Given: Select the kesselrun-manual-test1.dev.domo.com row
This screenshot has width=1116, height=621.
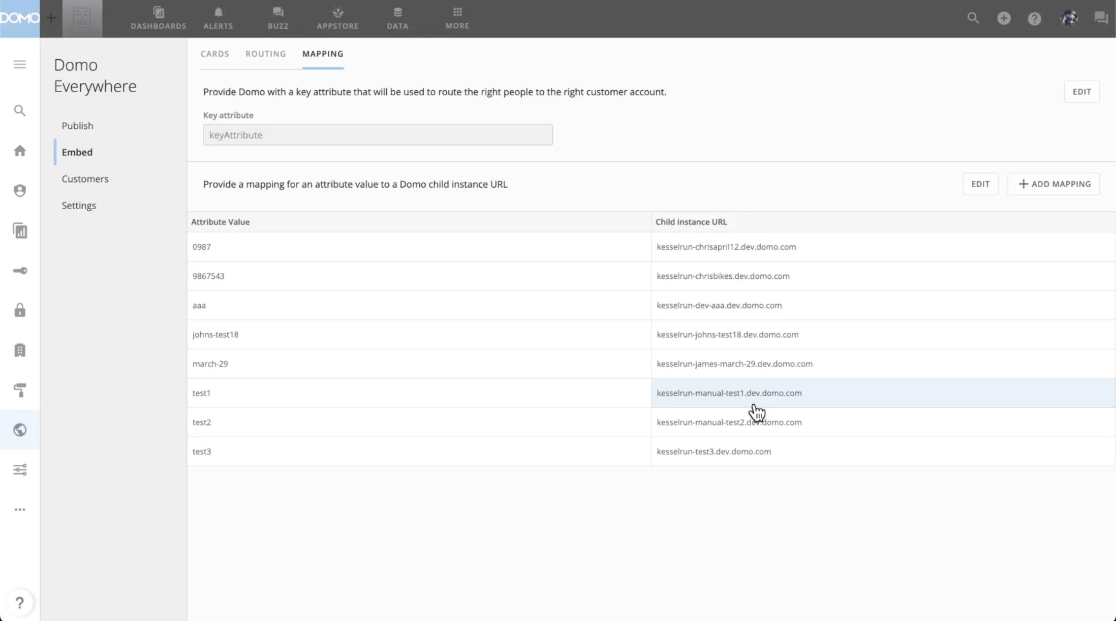Looking at the screenshot, I should pyautogui.click(x=728, y=393).
